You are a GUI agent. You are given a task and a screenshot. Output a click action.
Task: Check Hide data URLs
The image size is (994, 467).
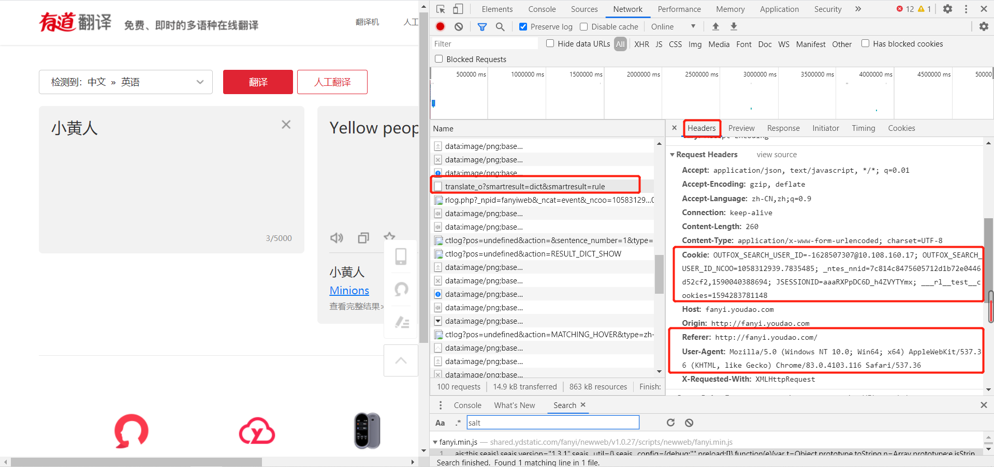tap(550, 43)
